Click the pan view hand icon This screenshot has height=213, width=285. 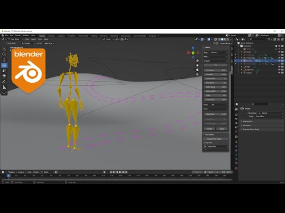(197, 65)
